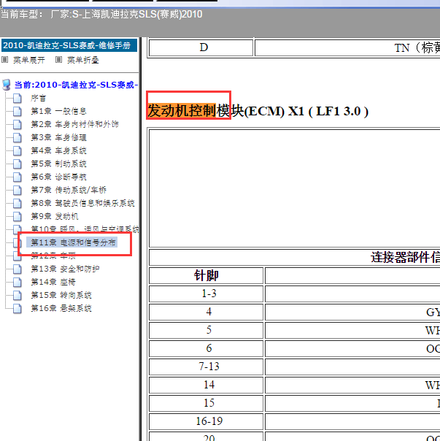Image resolution: width=440 pixels, height=441 pixels.
Task: Select chapter 第11章 电源和信号分布
Action: pos(72,242)
